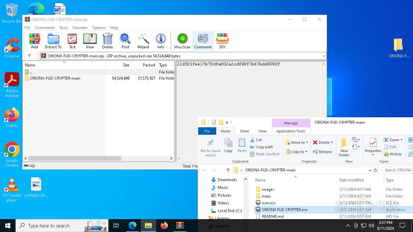Open Properties in Explorer ribbon
Image resolution: width=413 pixels, height=232 pixels.
(x=373, y=147)
